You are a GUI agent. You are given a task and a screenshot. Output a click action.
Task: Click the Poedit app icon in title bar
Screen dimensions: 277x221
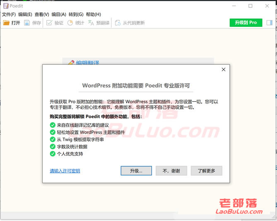click(6, 6)
